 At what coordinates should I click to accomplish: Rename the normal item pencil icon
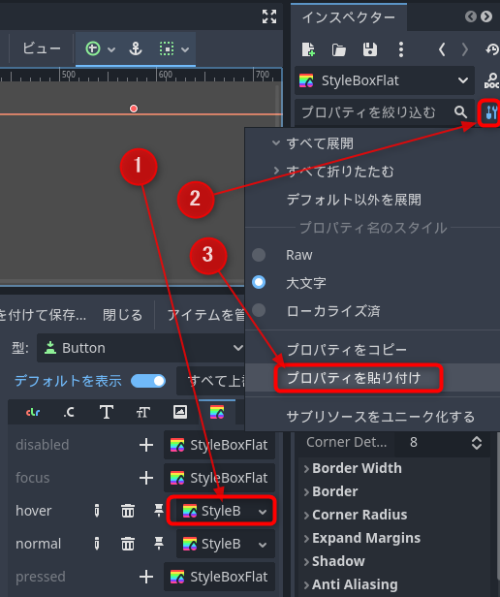click(97, 544)
